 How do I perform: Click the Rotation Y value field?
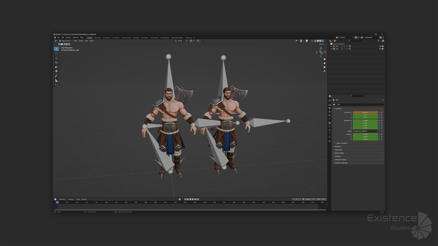pyautogui.click(x=365, y=125)
